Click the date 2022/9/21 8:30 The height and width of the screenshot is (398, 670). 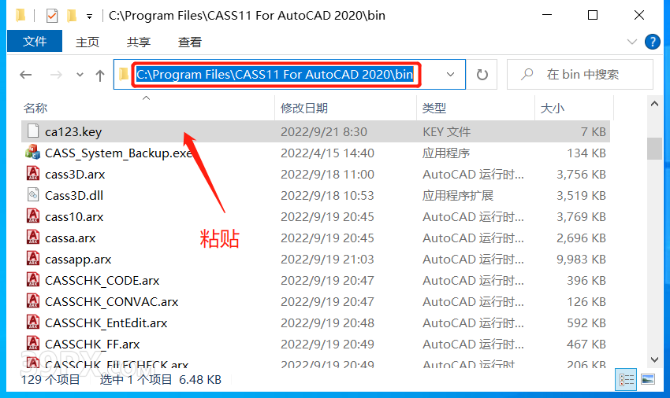click(324, 132)
